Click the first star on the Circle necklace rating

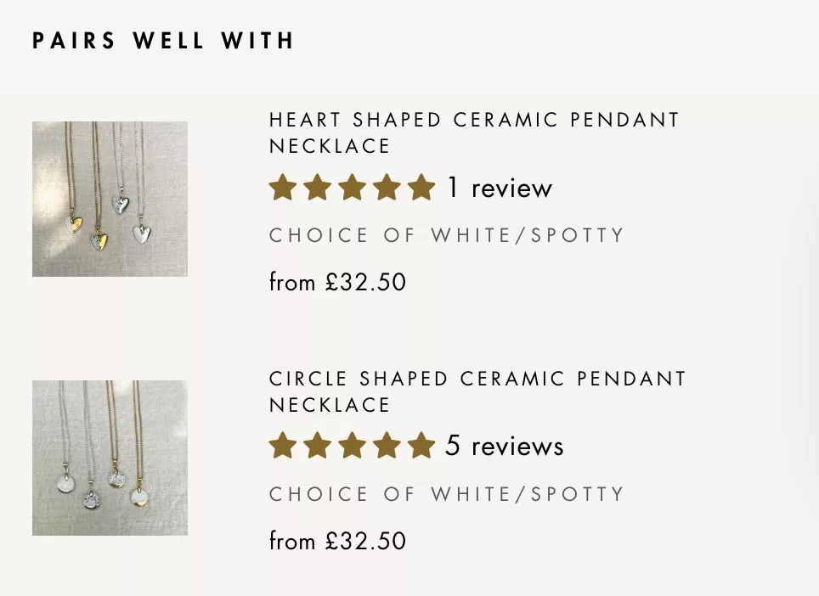(x=281, y=446)
